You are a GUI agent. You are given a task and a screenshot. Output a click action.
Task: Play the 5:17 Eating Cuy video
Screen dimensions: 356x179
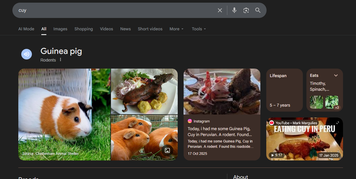coord(277,155)
